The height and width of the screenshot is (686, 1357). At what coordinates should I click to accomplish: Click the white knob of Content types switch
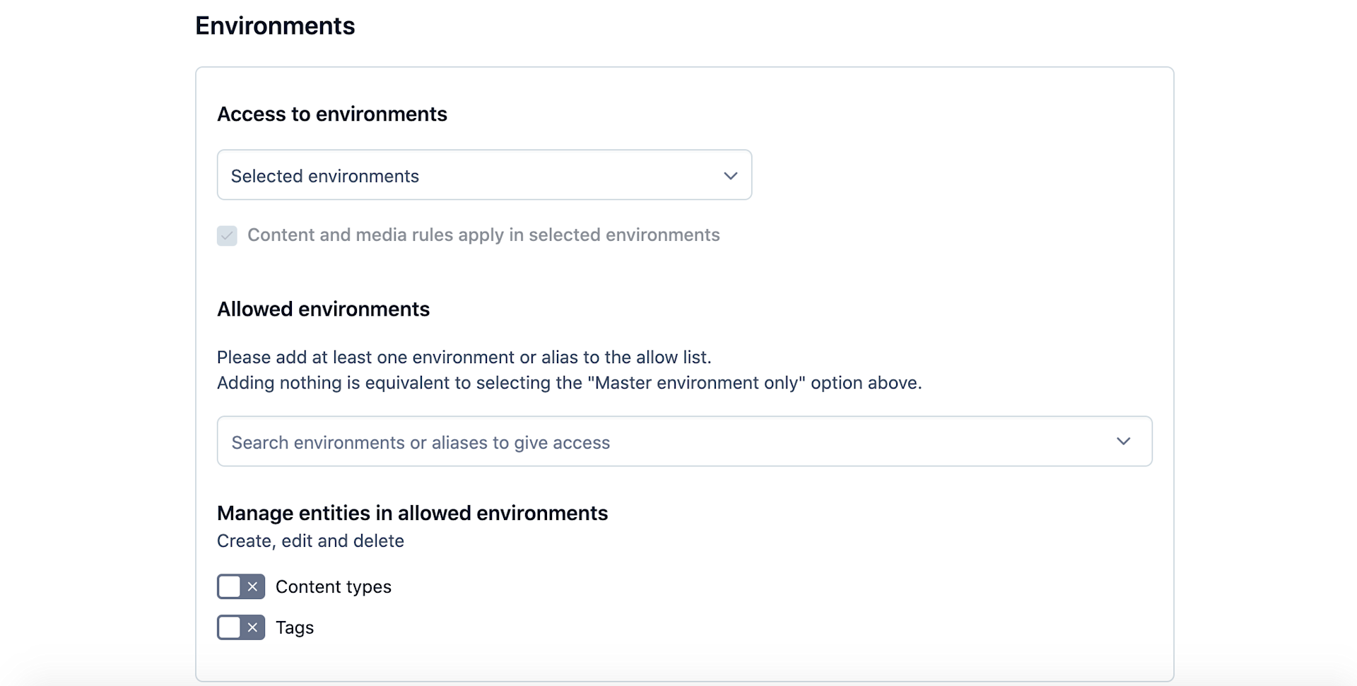tap(230, 586)
